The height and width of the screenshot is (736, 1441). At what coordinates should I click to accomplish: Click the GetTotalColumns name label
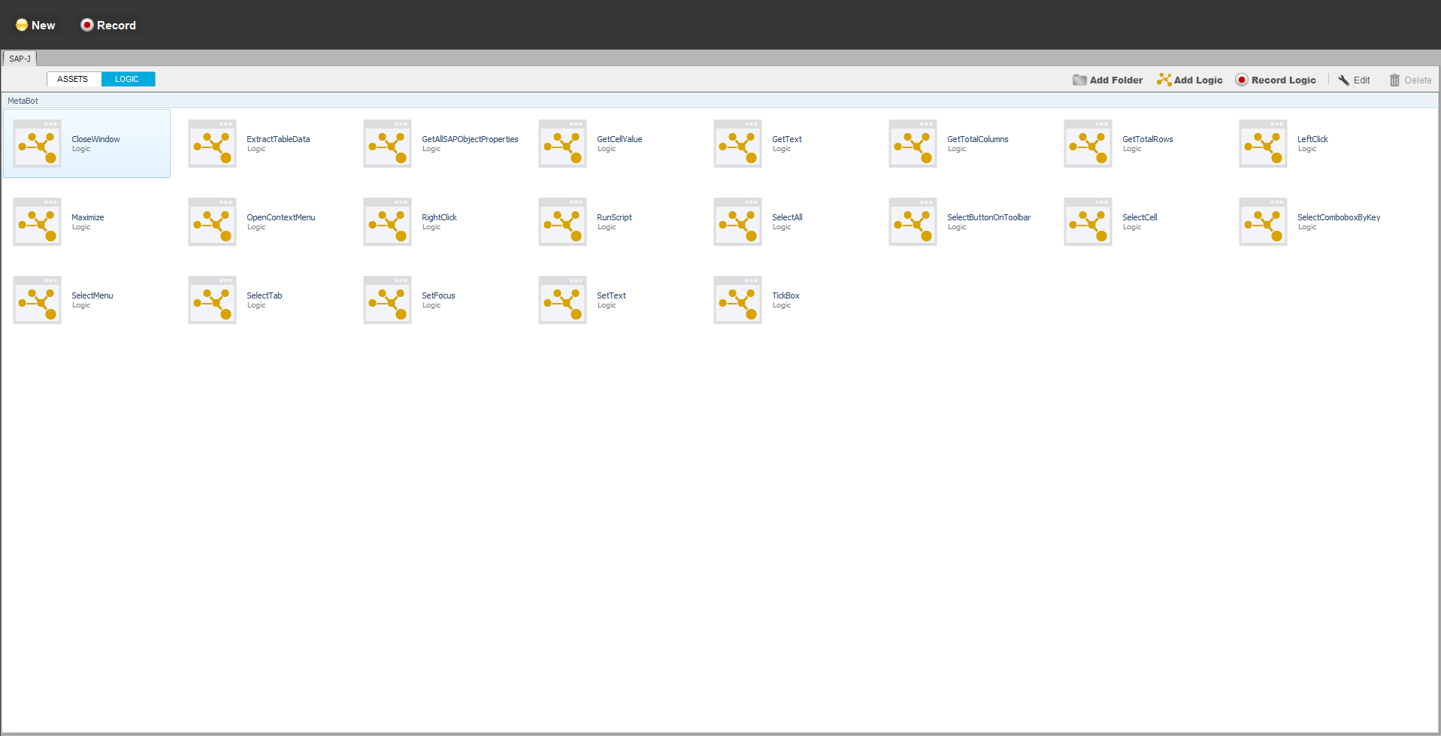(978, 139)
